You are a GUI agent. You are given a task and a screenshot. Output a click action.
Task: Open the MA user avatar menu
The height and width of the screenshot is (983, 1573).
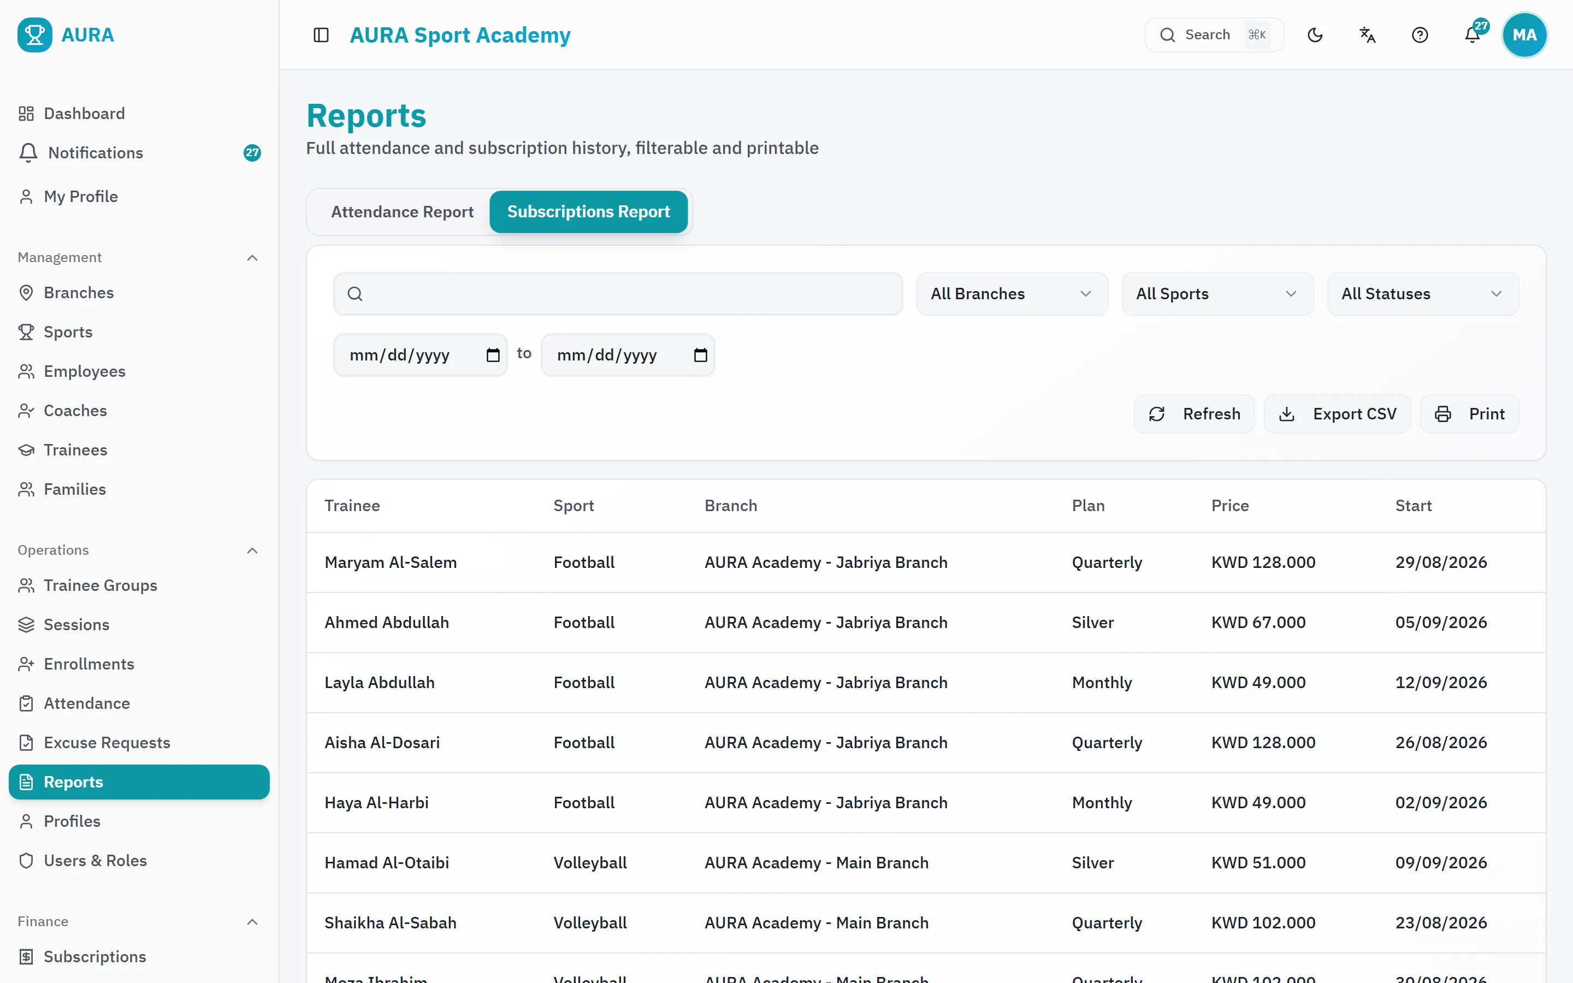pyautogui.click(x=1524, y=34)
